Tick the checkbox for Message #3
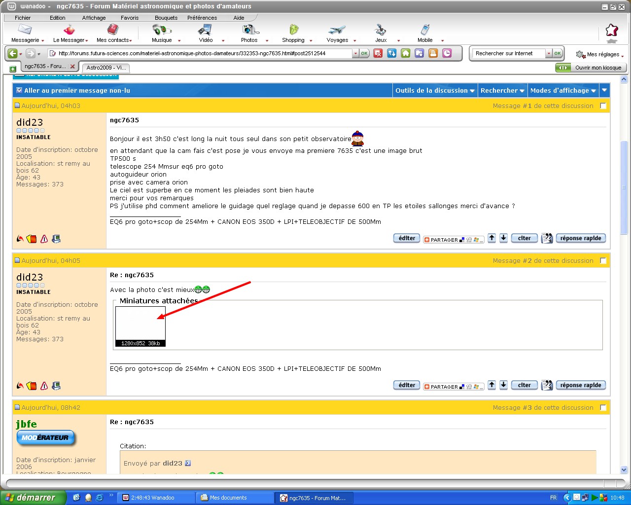 (x=603, y=408)
